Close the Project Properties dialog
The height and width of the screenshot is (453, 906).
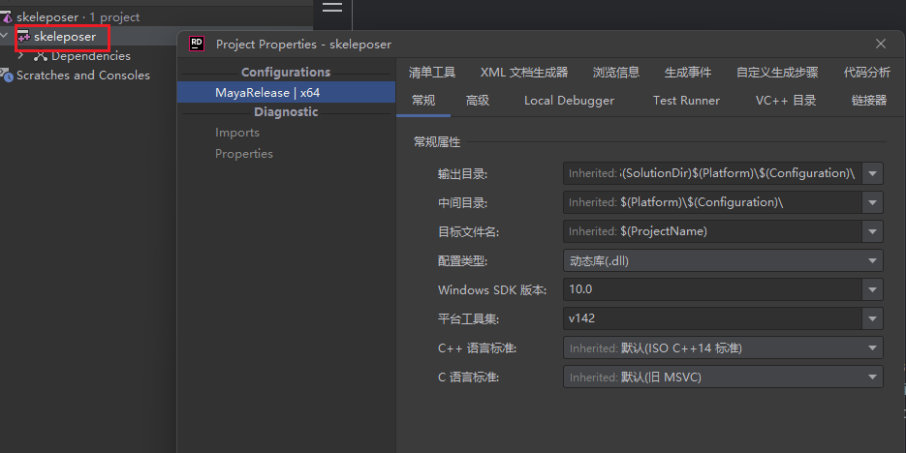tap(881, 44)
